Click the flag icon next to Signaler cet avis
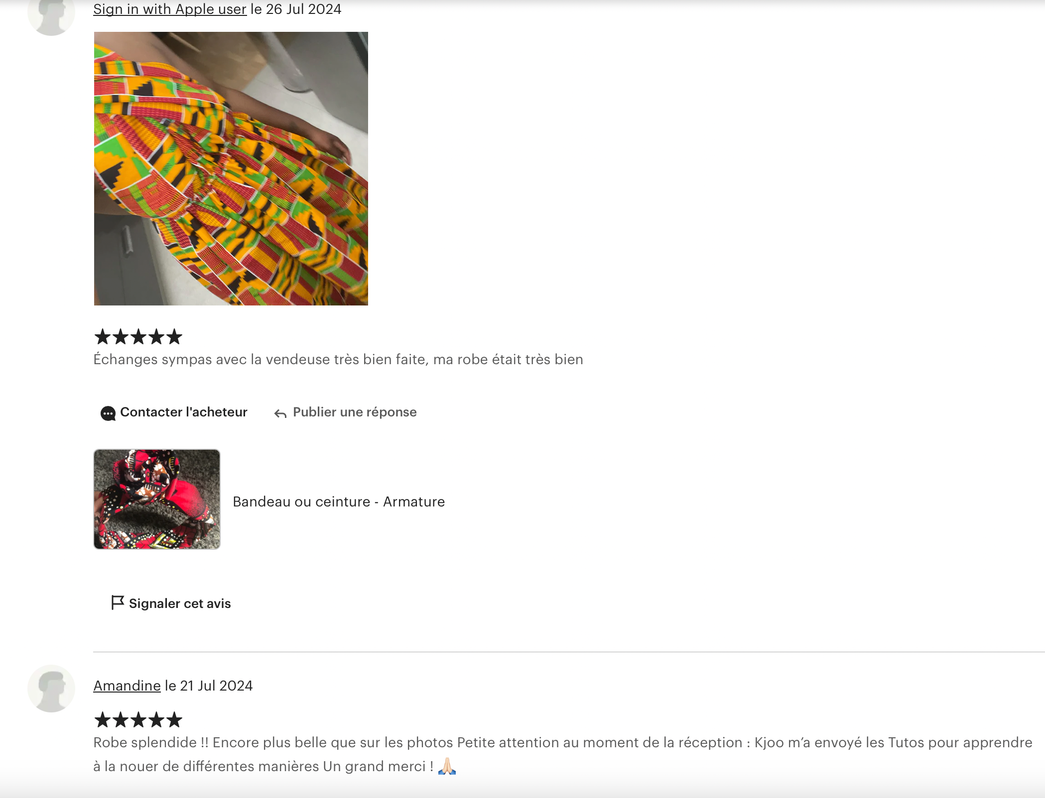The image size is (1045, 798). point(117,602)
